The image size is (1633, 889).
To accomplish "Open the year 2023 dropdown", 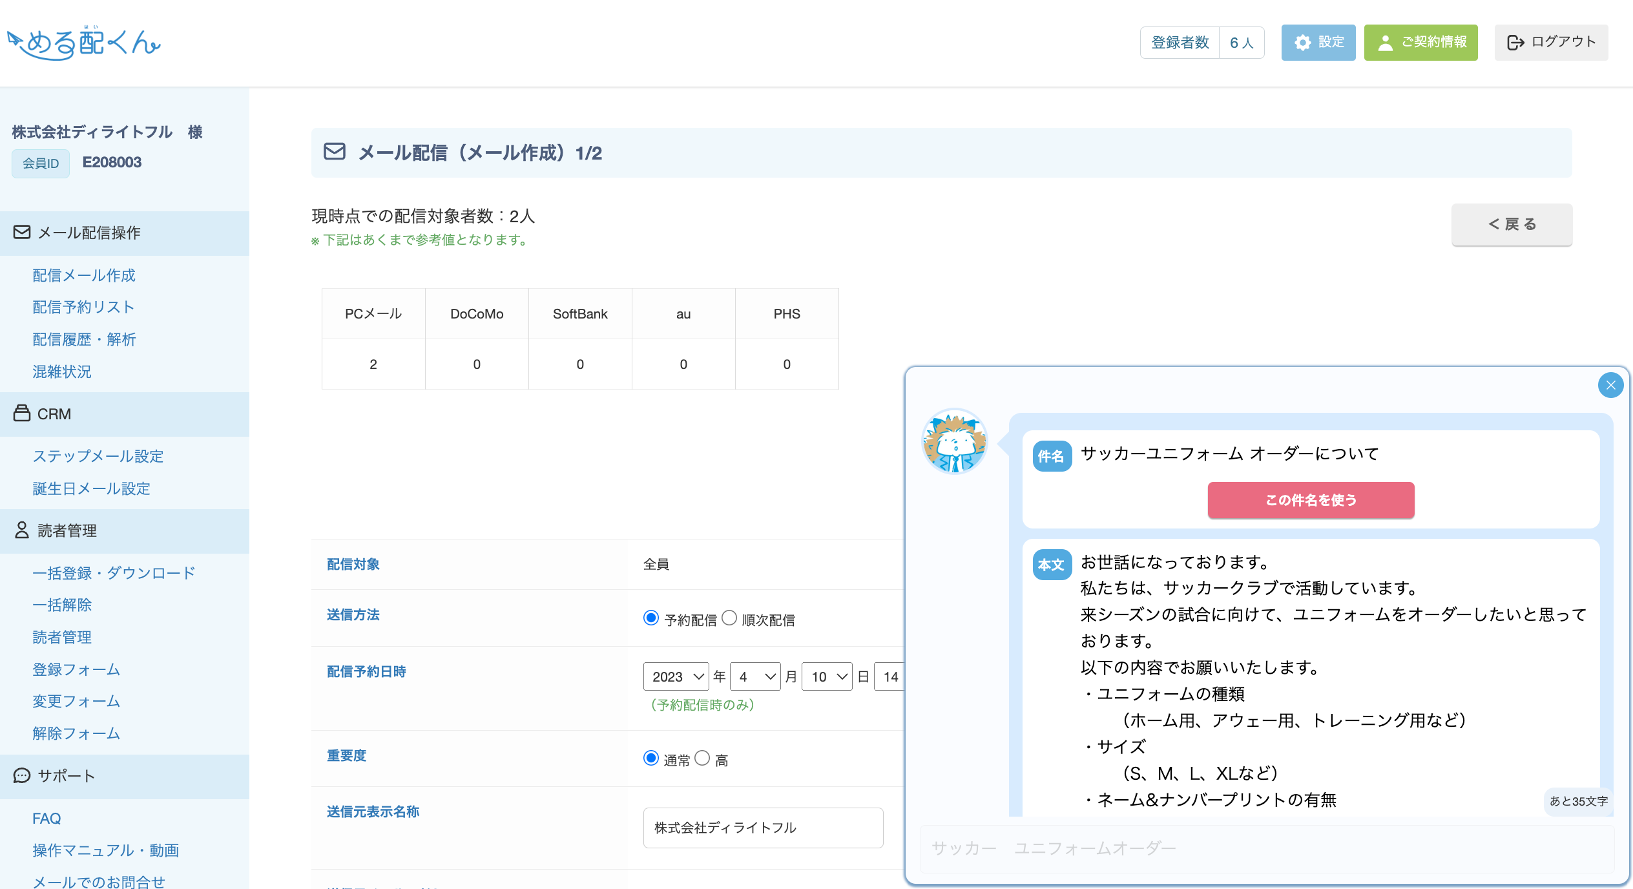I will [676, 676].
